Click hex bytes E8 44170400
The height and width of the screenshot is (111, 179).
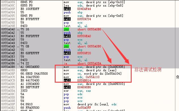point(30,80)
